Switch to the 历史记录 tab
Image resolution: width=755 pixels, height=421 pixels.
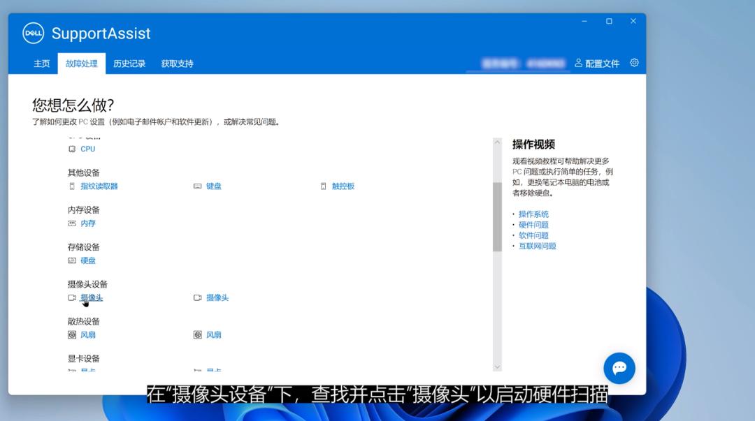pyautogui.click(x=129, y=63)
